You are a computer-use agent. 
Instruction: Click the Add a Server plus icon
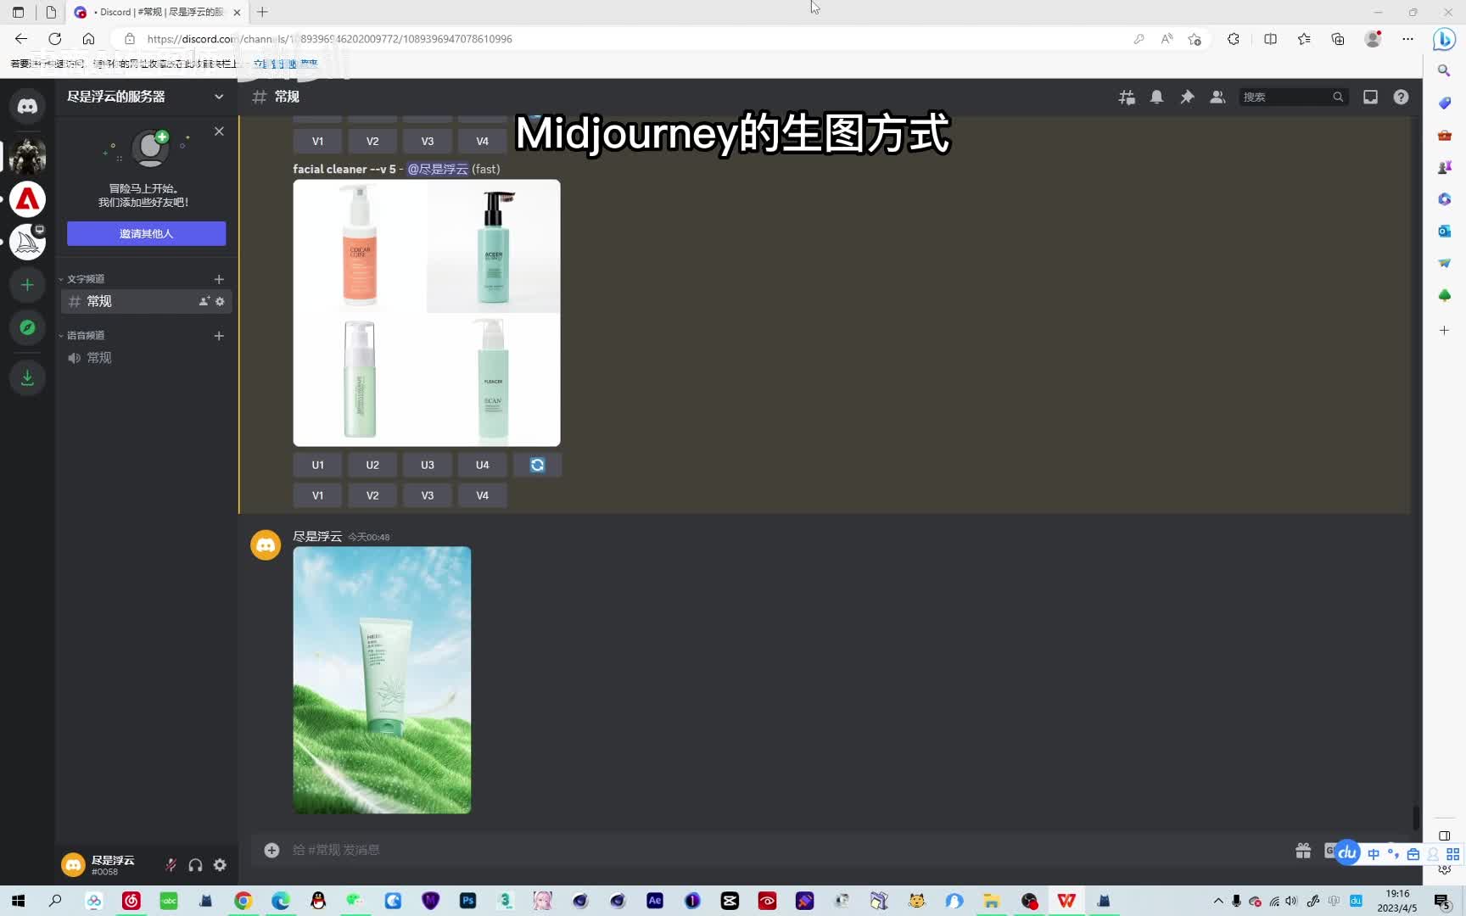coord(27,285)
